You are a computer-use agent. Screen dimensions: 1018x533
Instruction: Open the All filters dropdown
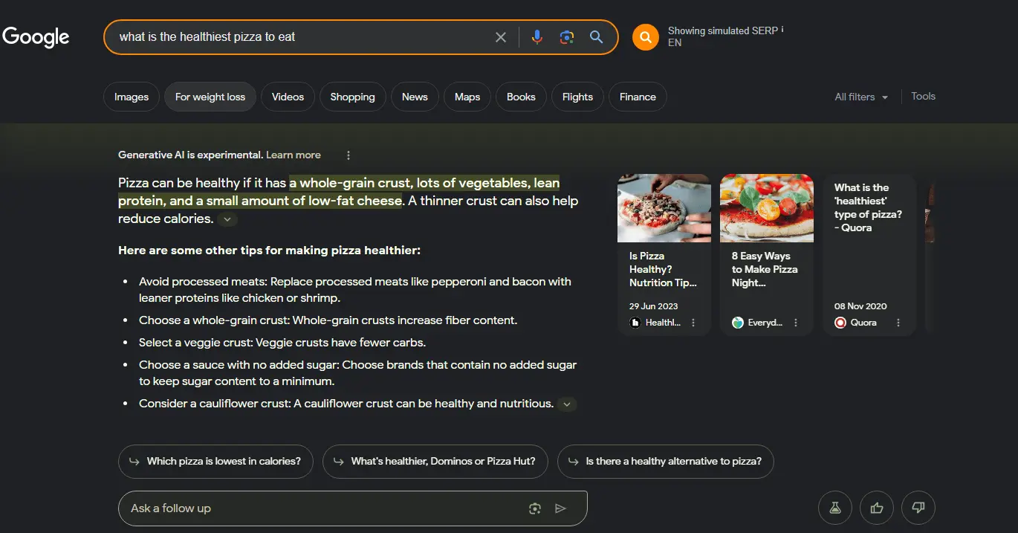861,97
